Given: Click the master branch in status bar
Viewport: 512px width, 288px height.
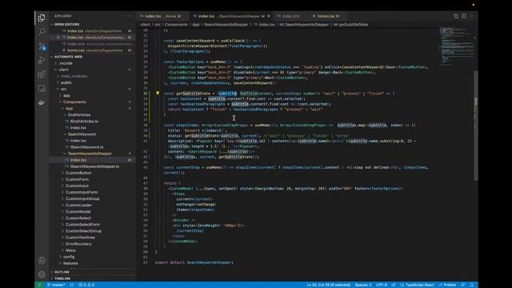Looking at the screenshot, I should pos(56,285).
